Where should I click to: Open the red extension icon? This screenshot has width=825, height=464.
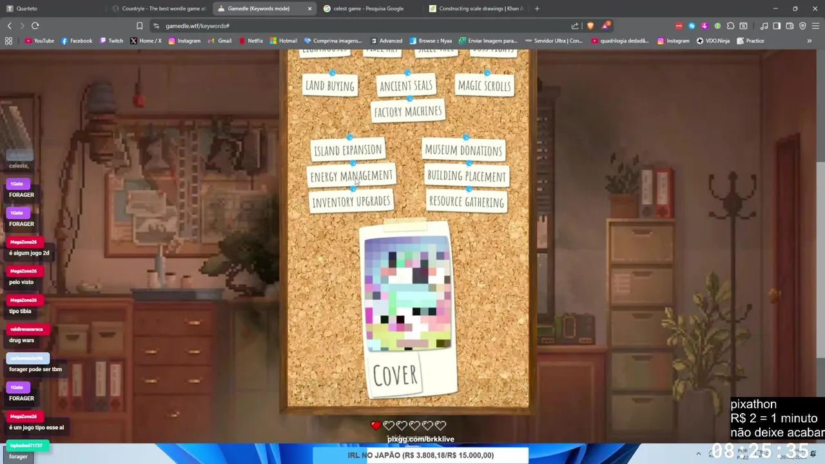point(679,26)
